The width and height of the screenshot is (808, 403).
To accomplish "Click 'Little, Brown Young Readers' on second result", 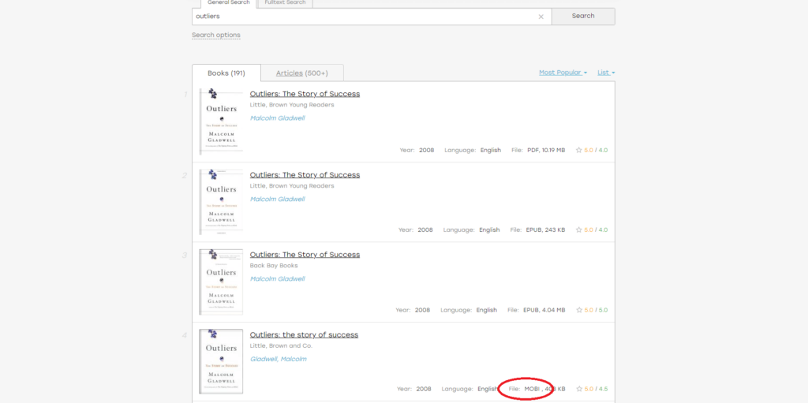I will pyautogui.click(x=292, y=186).
